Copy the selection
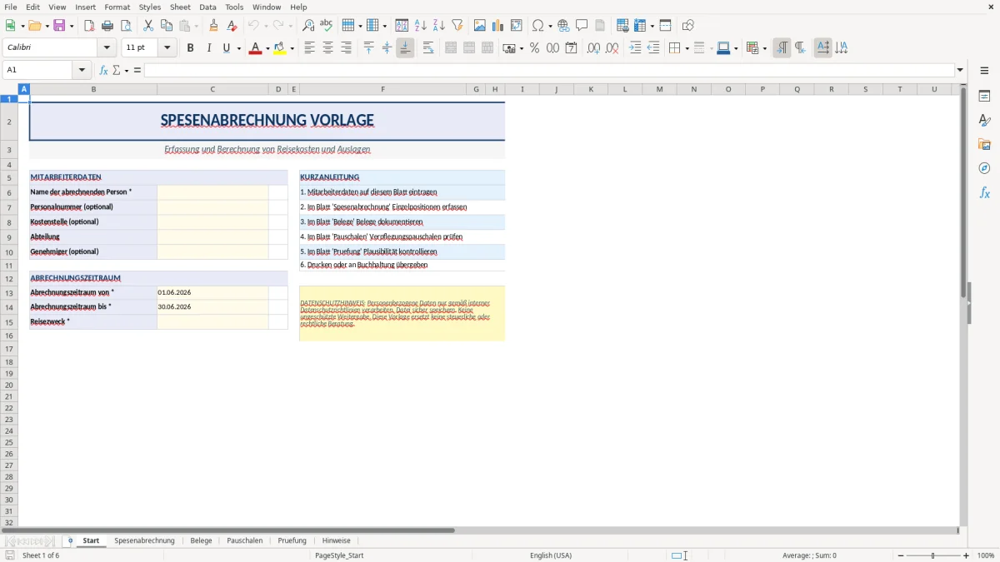 167,26
